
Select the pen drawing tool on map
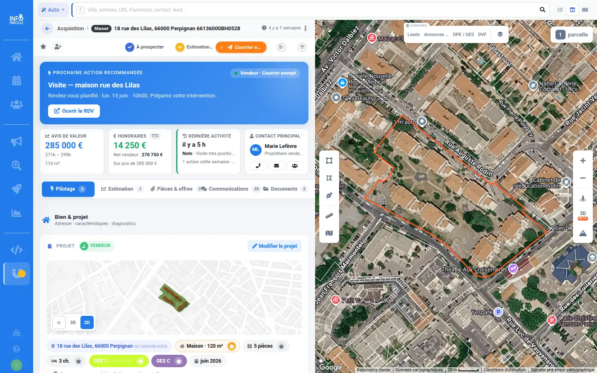[x=329, y=195]
